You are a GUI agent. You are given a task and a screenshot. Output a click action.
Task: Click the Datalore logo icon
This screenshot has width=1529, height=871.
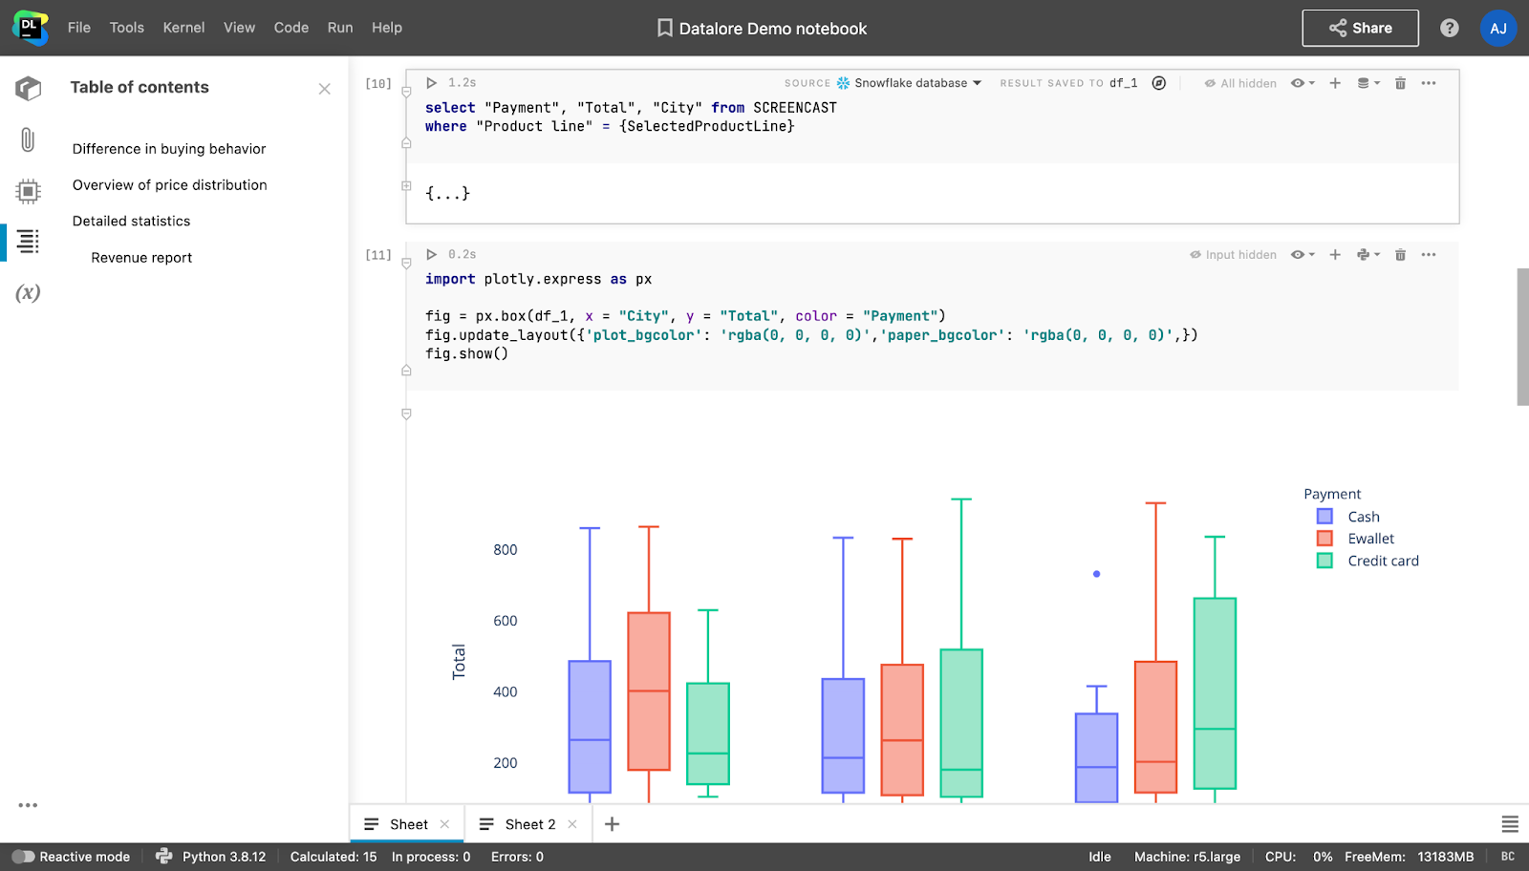(30, 28)
